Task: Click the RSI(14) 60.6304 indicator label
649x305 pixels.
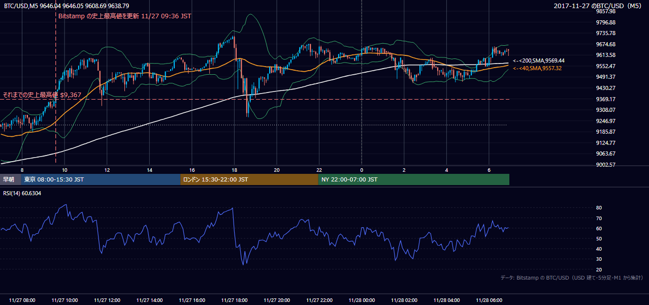Action: point(23,193)
